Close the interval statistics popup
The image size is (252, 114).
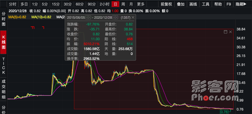coord(133,17)
